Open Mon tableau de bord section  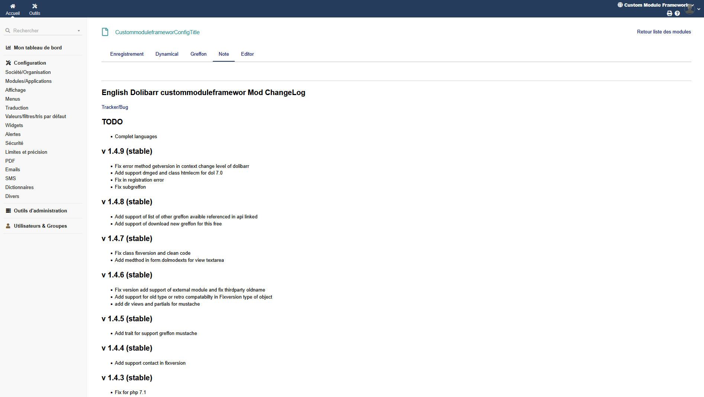pyautogui.click(x=38, y=48)
